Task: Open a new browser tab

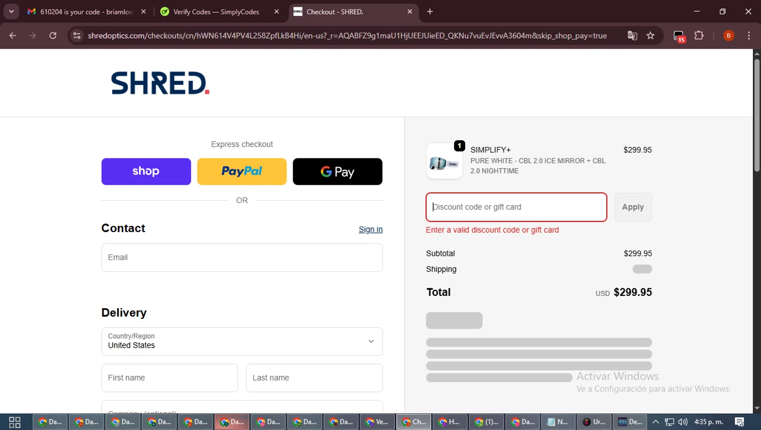Action: click(x=430, y=12)
